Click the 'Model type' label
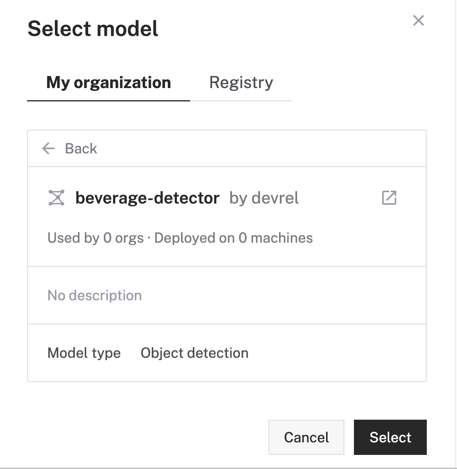Image resolution: width=457 pixels, height=469 pixels. click(84, 353)
